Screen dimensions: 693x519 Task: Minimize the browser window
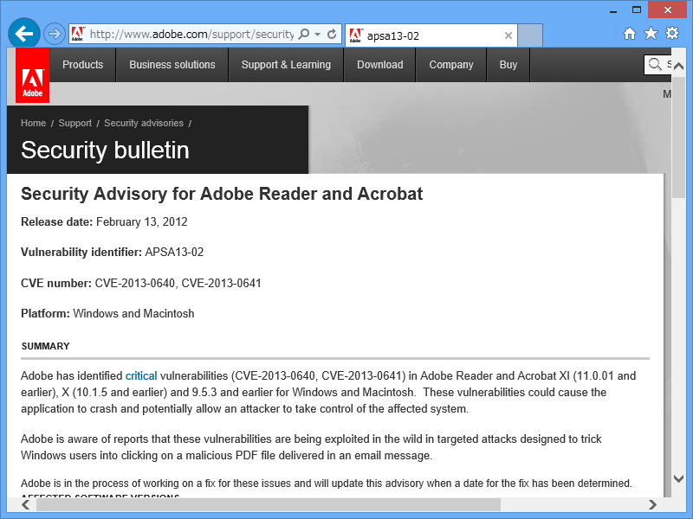point(613,10)
